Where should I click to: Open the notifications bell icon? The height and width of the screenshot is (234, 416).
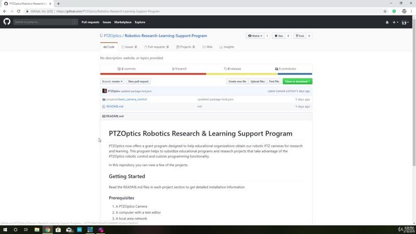coord(387,22)
